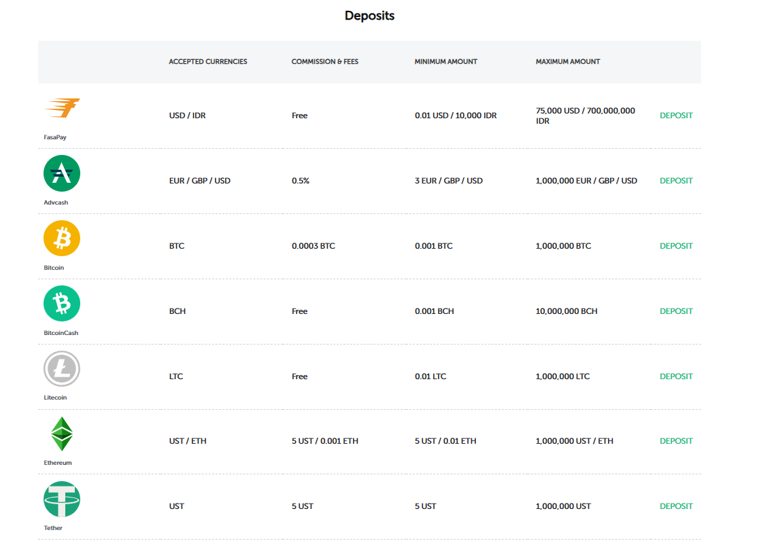
Task: Click the grey Litecoin logo icon
Action: pos(62,369)
